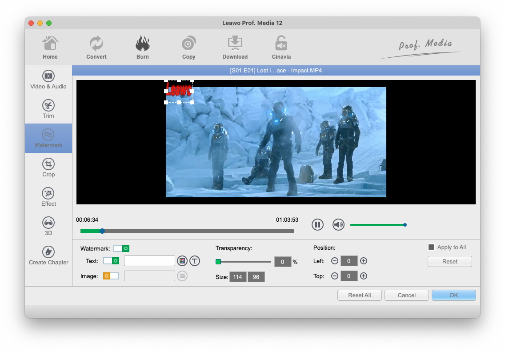Image resolution: width=505 pixels, height=351 pixels.
Task: Open the Download module
Action: (235, 48)
